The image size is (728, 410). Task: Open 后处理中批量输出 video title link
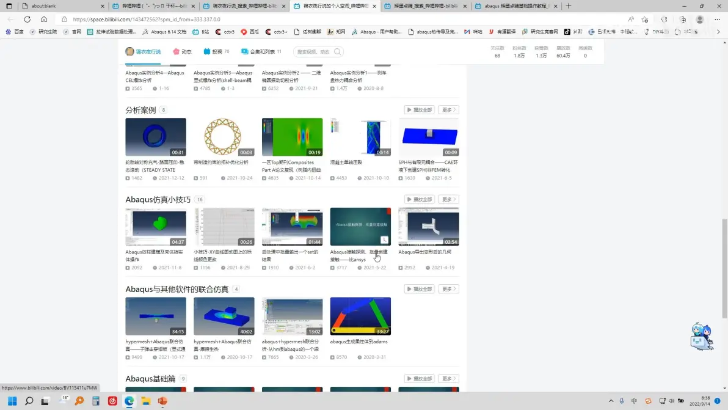pos(290,255)
